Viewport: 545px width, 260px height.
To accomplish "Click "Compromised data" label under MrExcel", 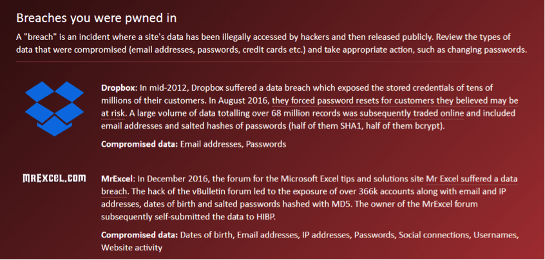I will click(139, 235).
